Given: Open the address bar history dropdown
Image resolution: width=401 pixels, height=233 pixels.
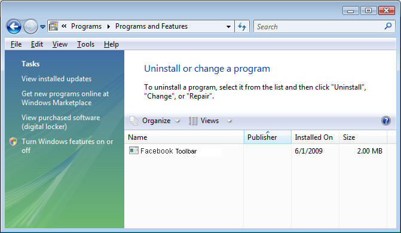Looking at the screenshot, I should tap(228, 27).
